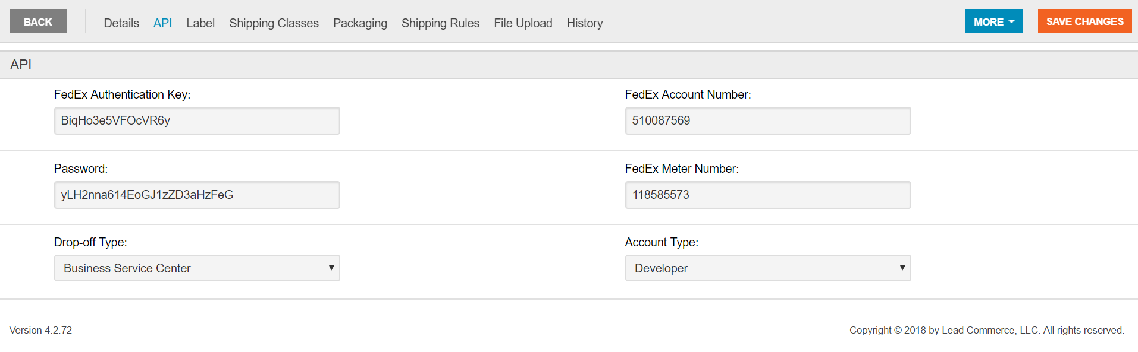Open the Drop-off Type dropdown
Viewport: 1138px width, 352px height.
[x=197, y=268]
